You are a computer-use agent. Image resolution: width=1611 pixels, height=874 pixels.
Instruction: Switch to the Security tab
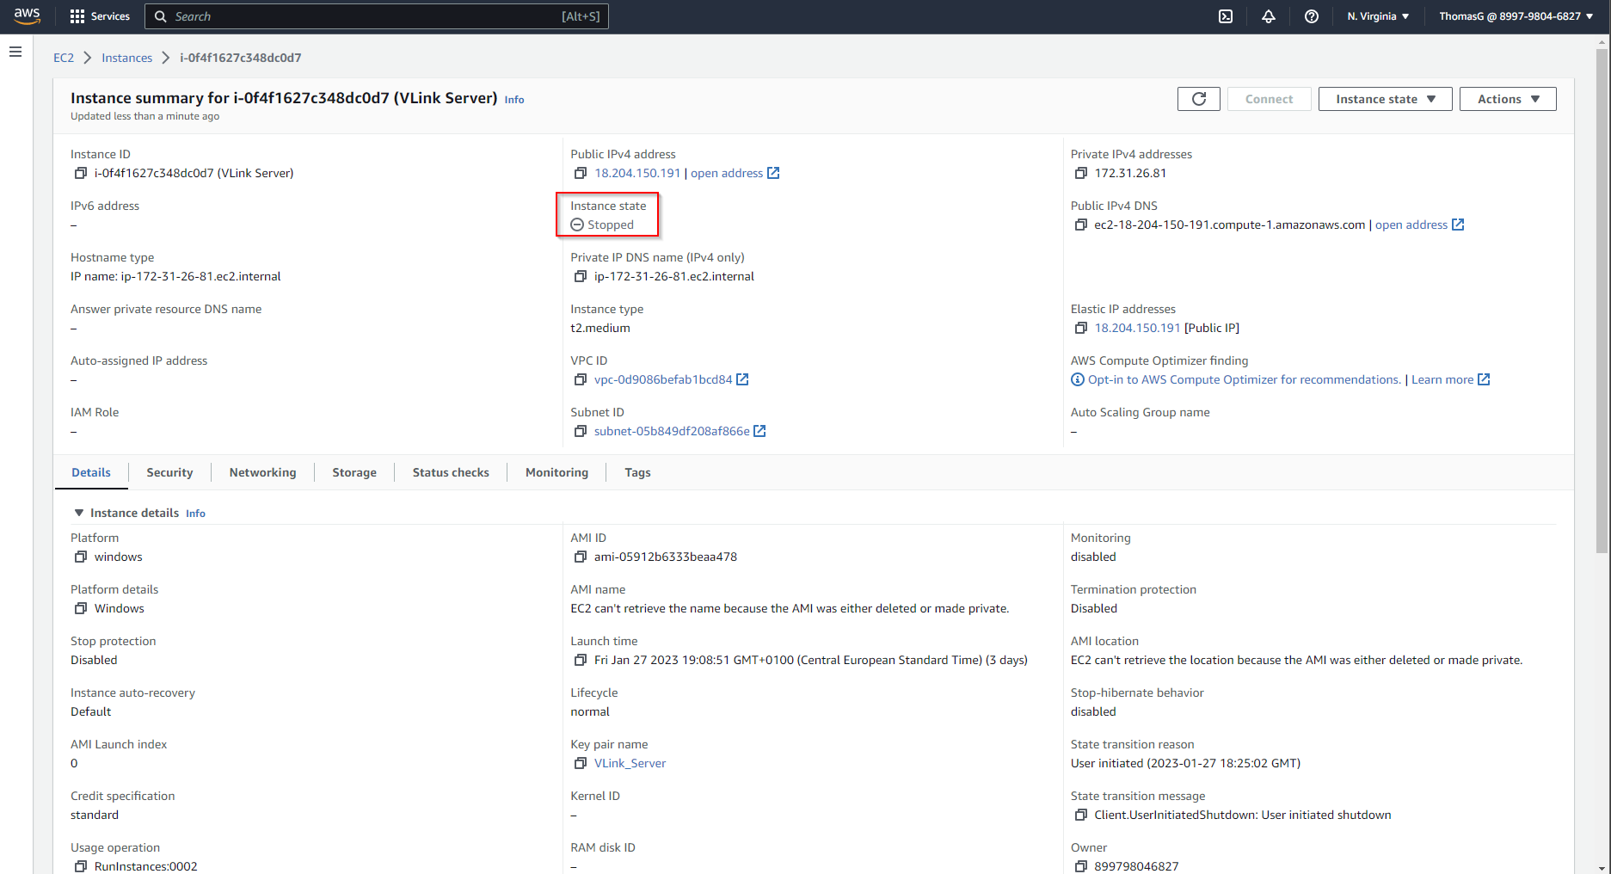(169, 472)
